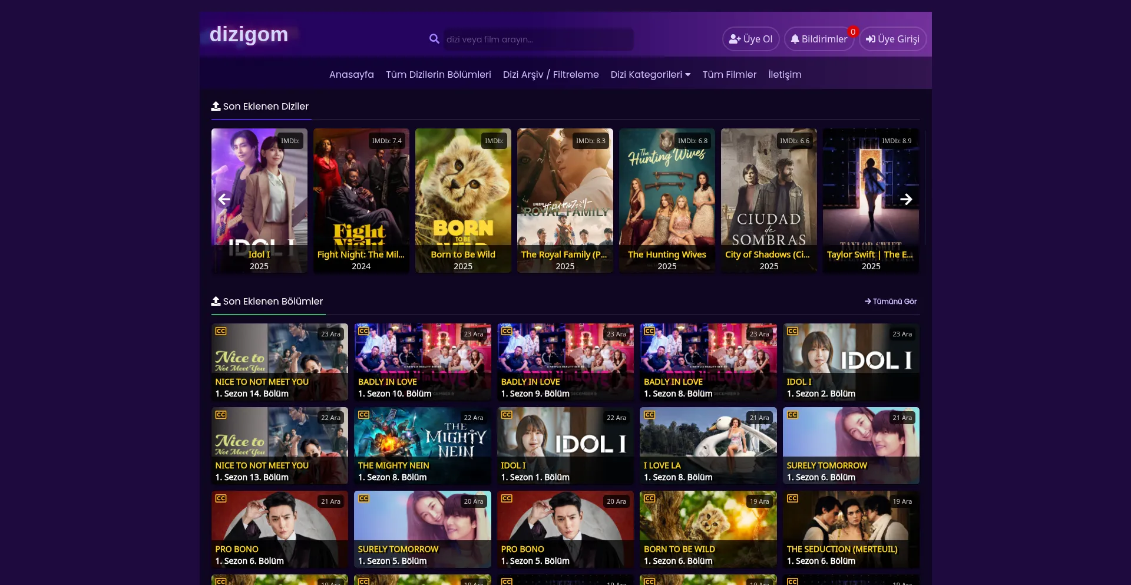Select Dizi Arşiv / Filtreleme

(550, 75)
